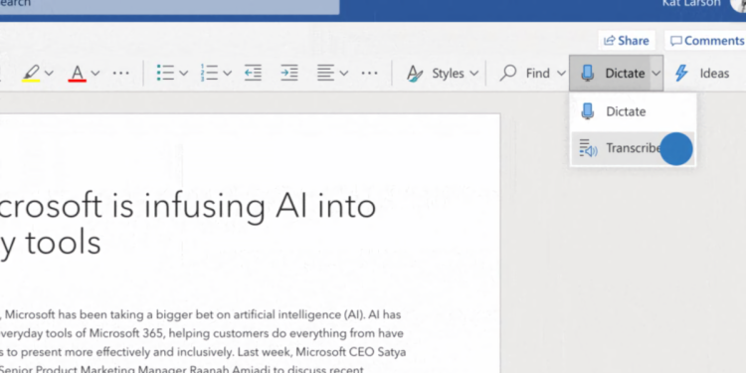Increase the paragraph indent
746x373 pixels.
[289, 74]
